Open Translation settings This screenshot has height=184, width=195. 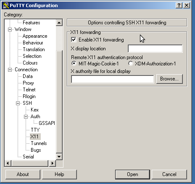tap(34, 49)
